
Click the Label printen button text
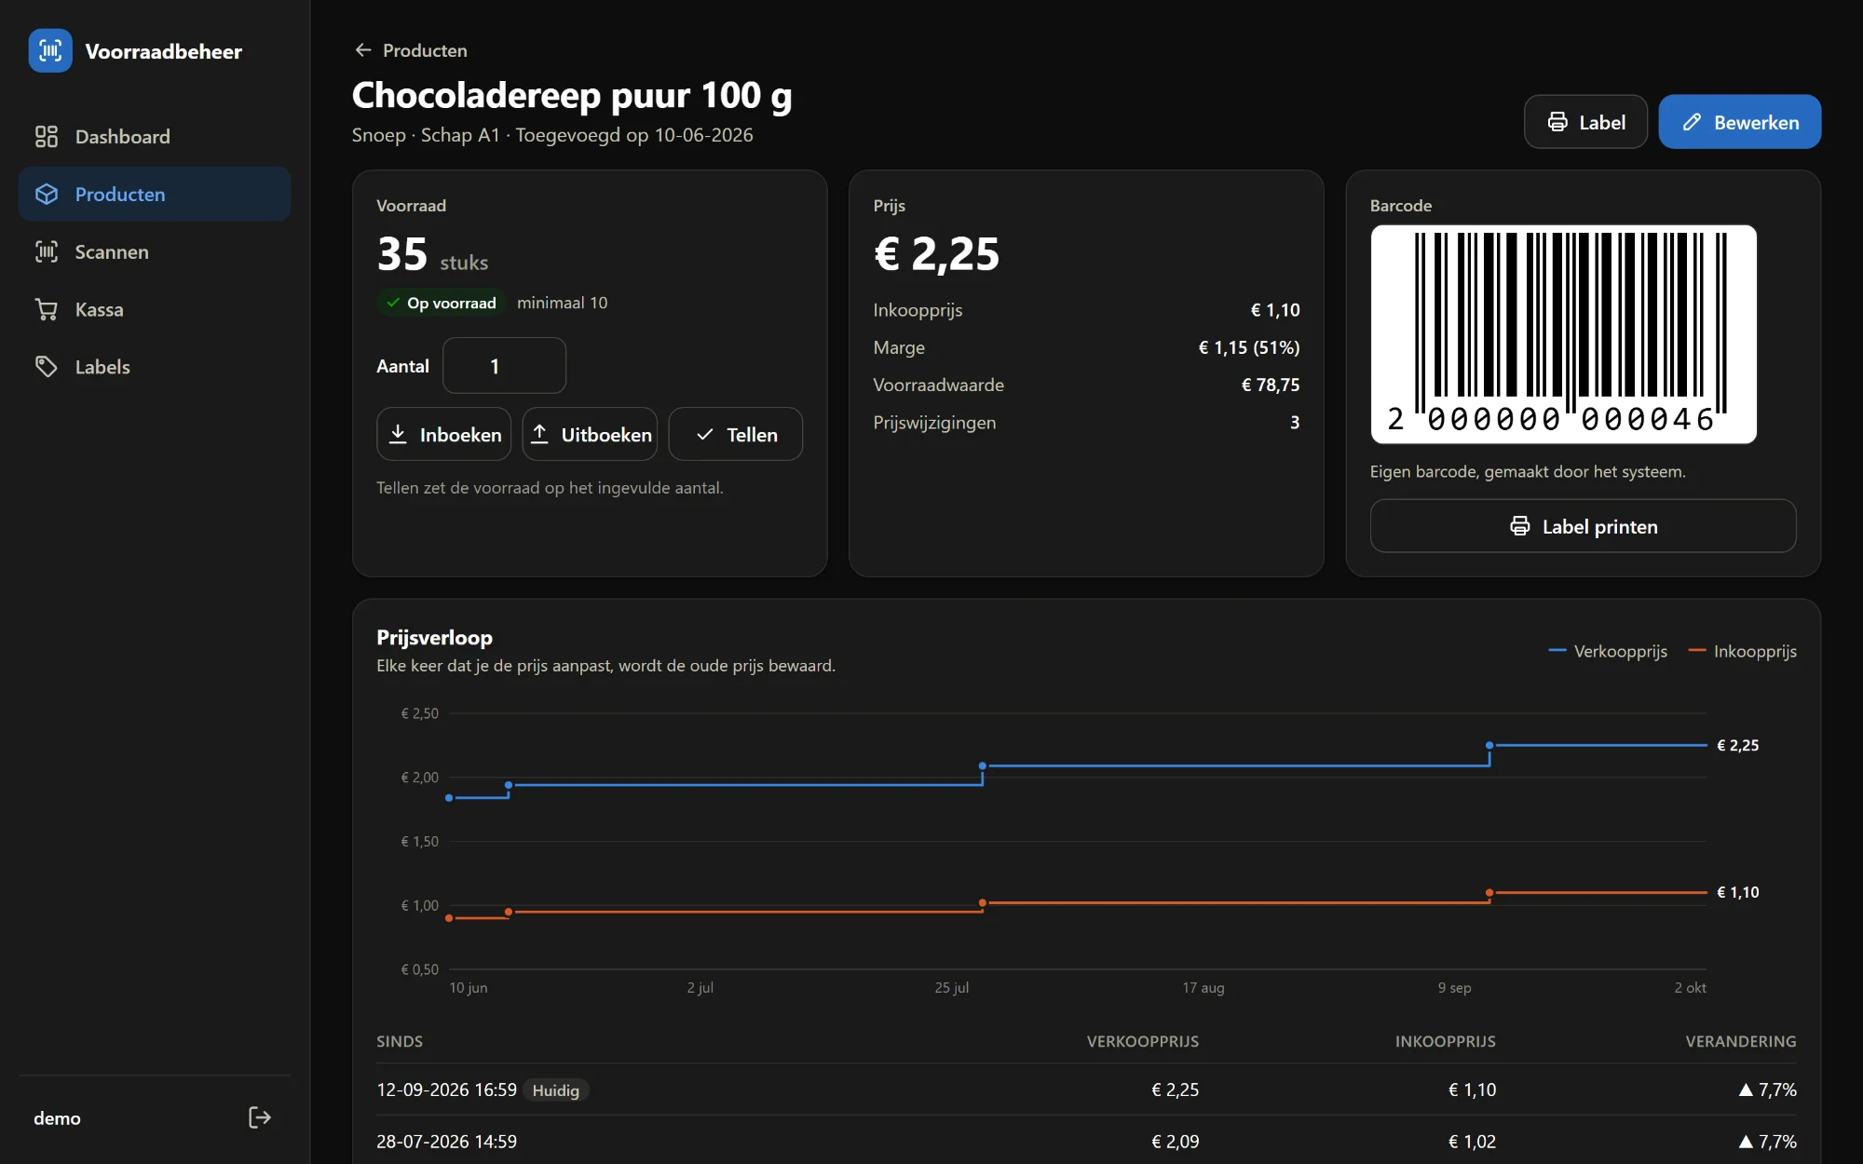tap(1599, 527)
